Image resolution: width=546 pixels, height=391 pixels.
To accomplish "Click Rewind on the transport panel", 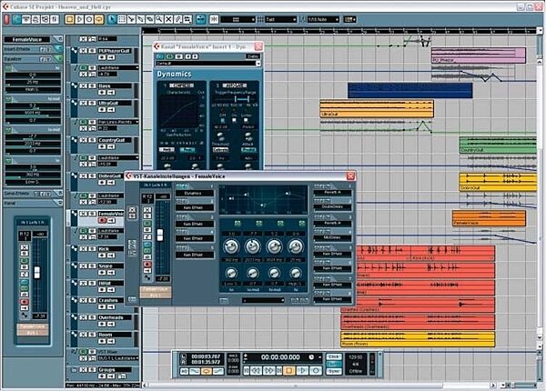I will pos(256,370).
